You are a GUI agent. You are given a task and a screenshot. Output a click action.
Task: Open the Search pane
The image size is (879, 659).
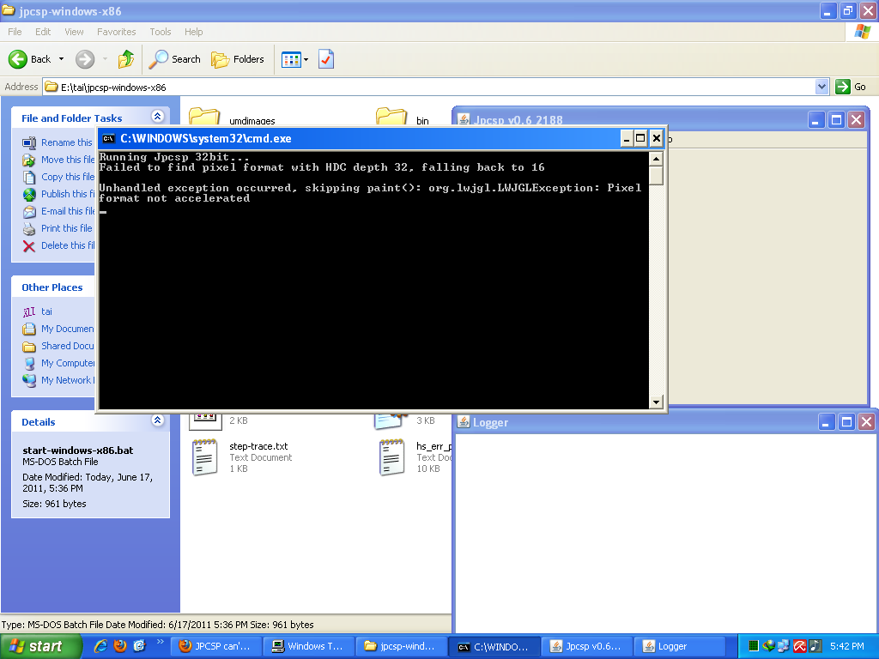(x=174, y=59)
